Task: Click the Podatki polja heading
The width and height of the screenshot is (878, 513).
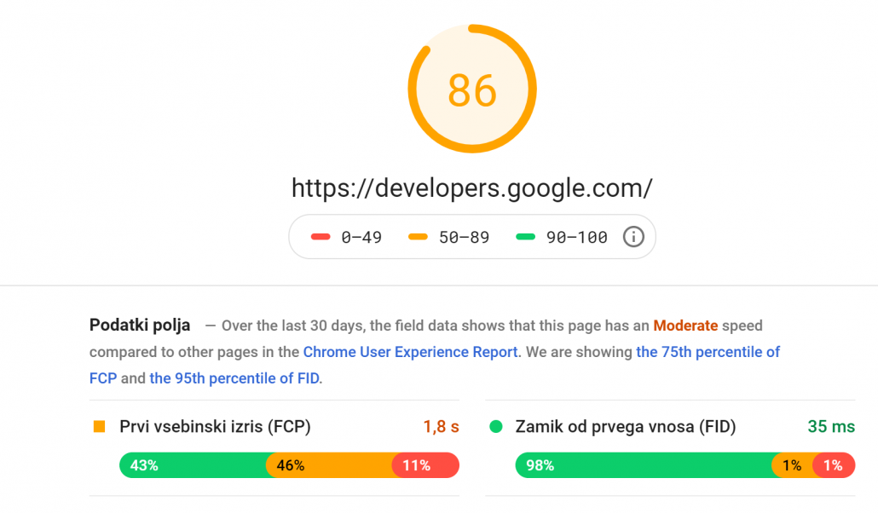Action: pos(140,326)
